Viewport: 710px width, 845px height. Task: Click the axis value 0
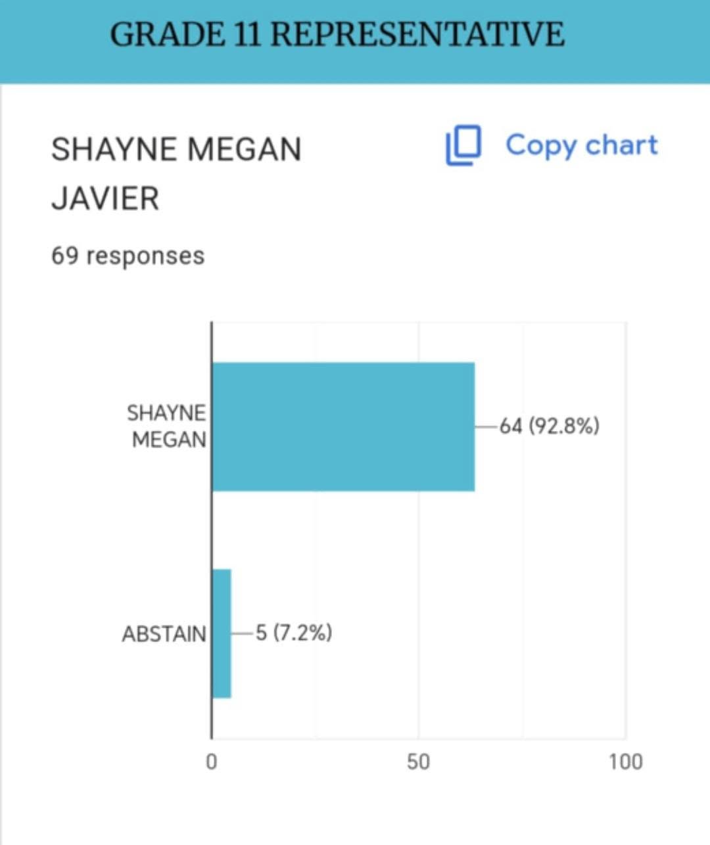pyautogui.click(x=211, y=762)
